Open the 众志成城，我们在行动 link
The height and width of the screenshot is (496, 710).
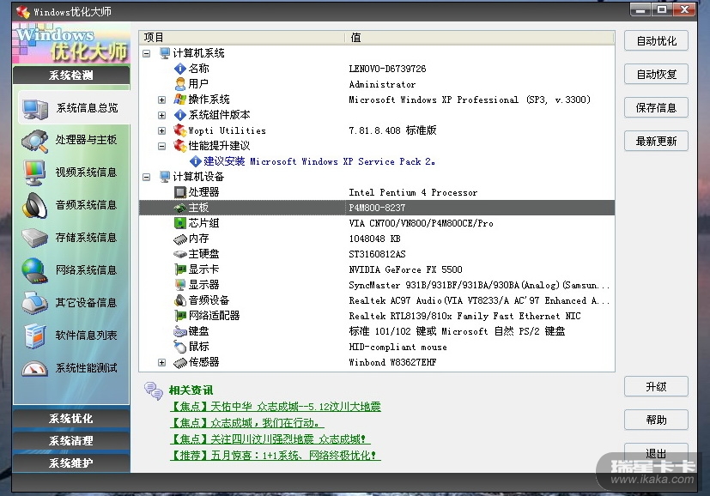[246, 423]
